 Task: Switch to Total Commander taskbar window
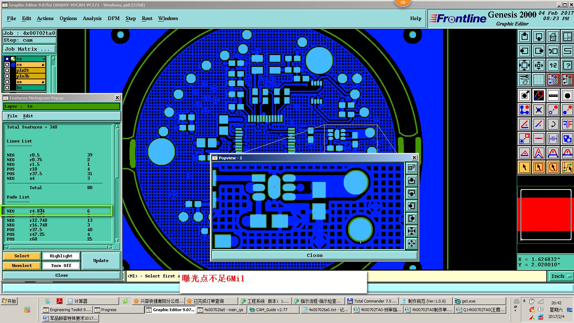372,301
